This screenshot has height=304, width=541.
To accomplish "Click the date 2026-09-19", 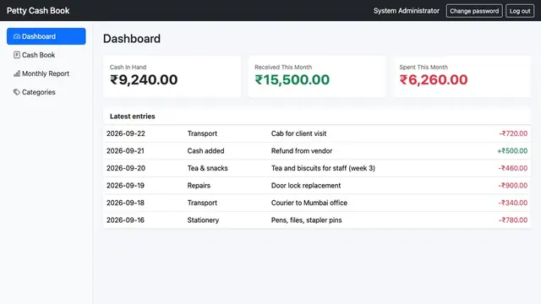I will (125, 186).
